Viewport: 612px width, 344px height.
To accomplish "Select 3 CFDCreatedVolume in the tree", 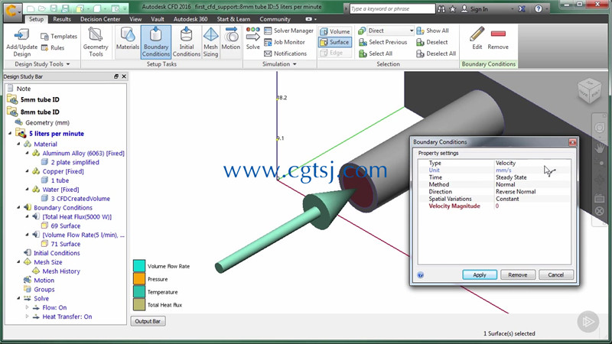I will (80, 199).
